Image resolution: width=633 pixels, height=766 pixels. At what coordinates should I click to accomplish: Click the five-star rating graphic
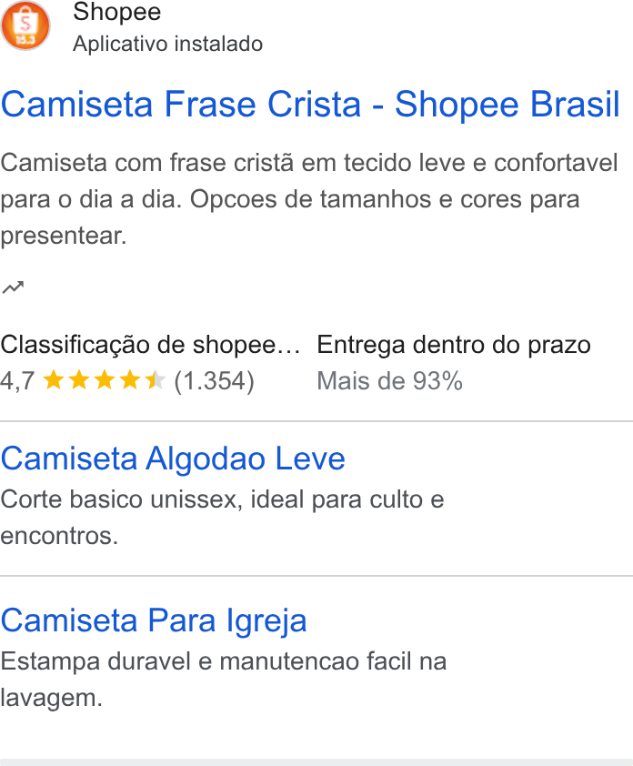click(x=104, y=380)
